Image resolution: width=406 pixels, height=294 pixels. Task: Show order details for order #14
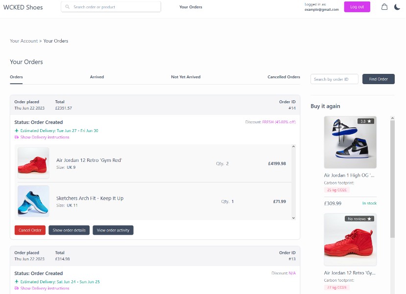point(69,230)
